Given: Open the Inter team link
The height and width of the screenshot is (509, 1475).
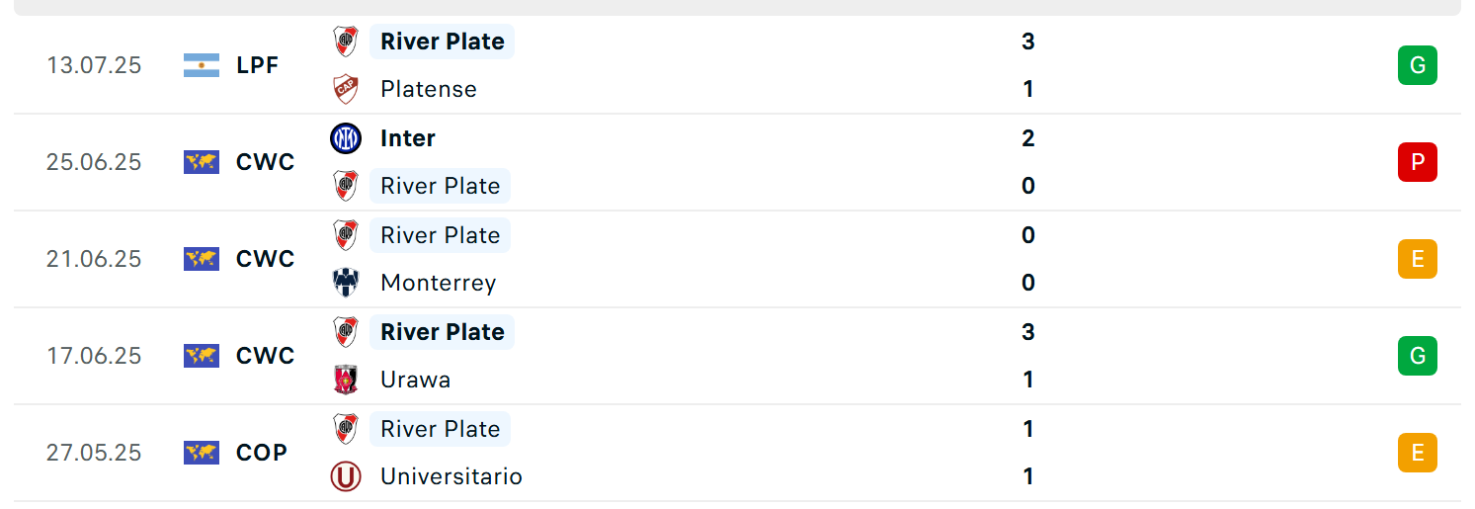Looking at the screenshot, I should click(408, 138).
